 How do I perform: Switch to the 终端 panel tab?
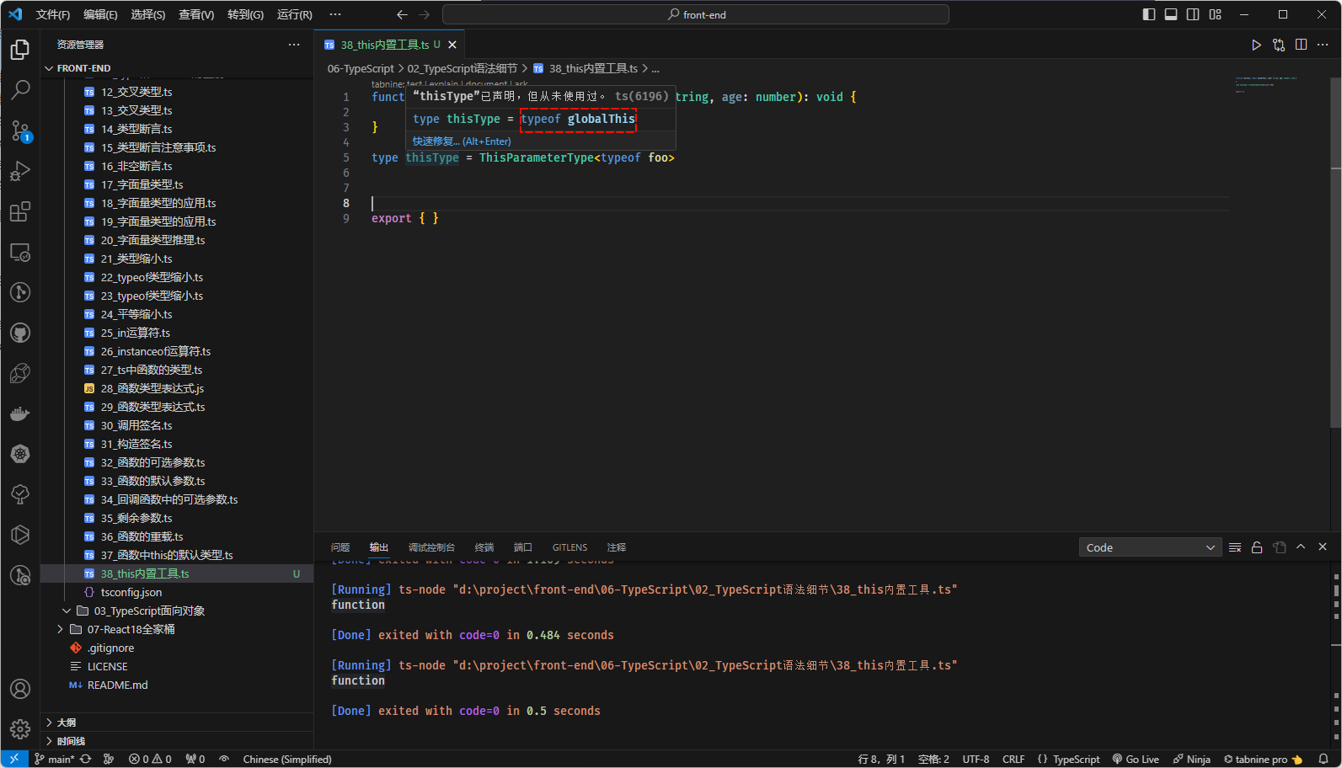(x=484, y=547)
